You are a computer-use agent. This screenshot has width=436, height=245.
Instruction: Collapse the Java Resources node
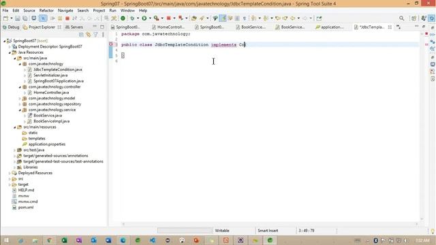coord(10,52)
